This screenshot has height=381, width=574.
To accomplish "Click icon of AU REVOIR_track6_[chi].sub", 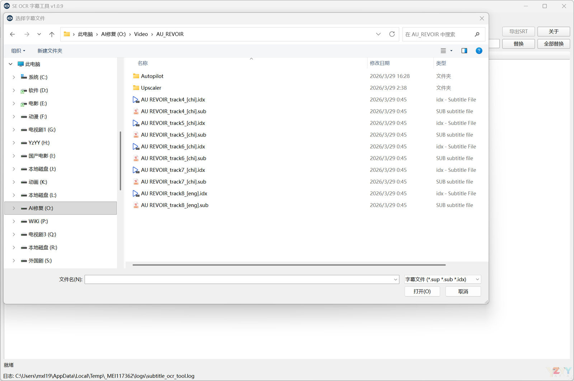I will click(136, 158).
